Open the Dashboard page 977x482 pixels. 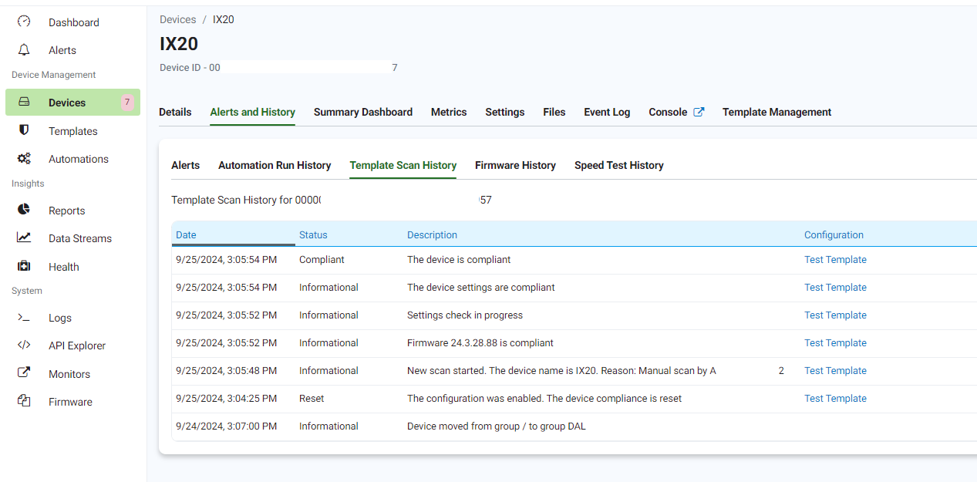(x=74, y=22)
